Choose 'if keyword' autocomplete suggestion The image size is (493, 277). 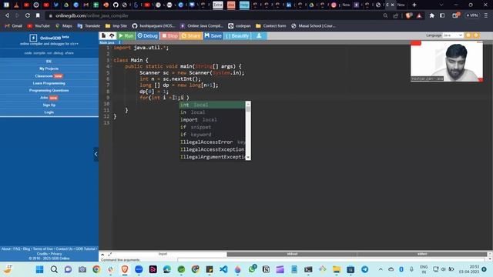212,135
